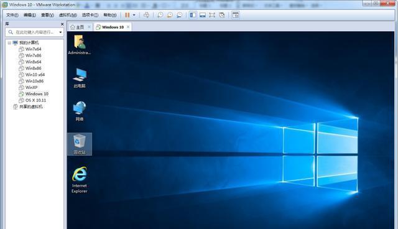Image resolution: width=398 pixels, height=229 pixels.
Task: Select the Internet Explorer desktop icon
Action: click(80, 180)
